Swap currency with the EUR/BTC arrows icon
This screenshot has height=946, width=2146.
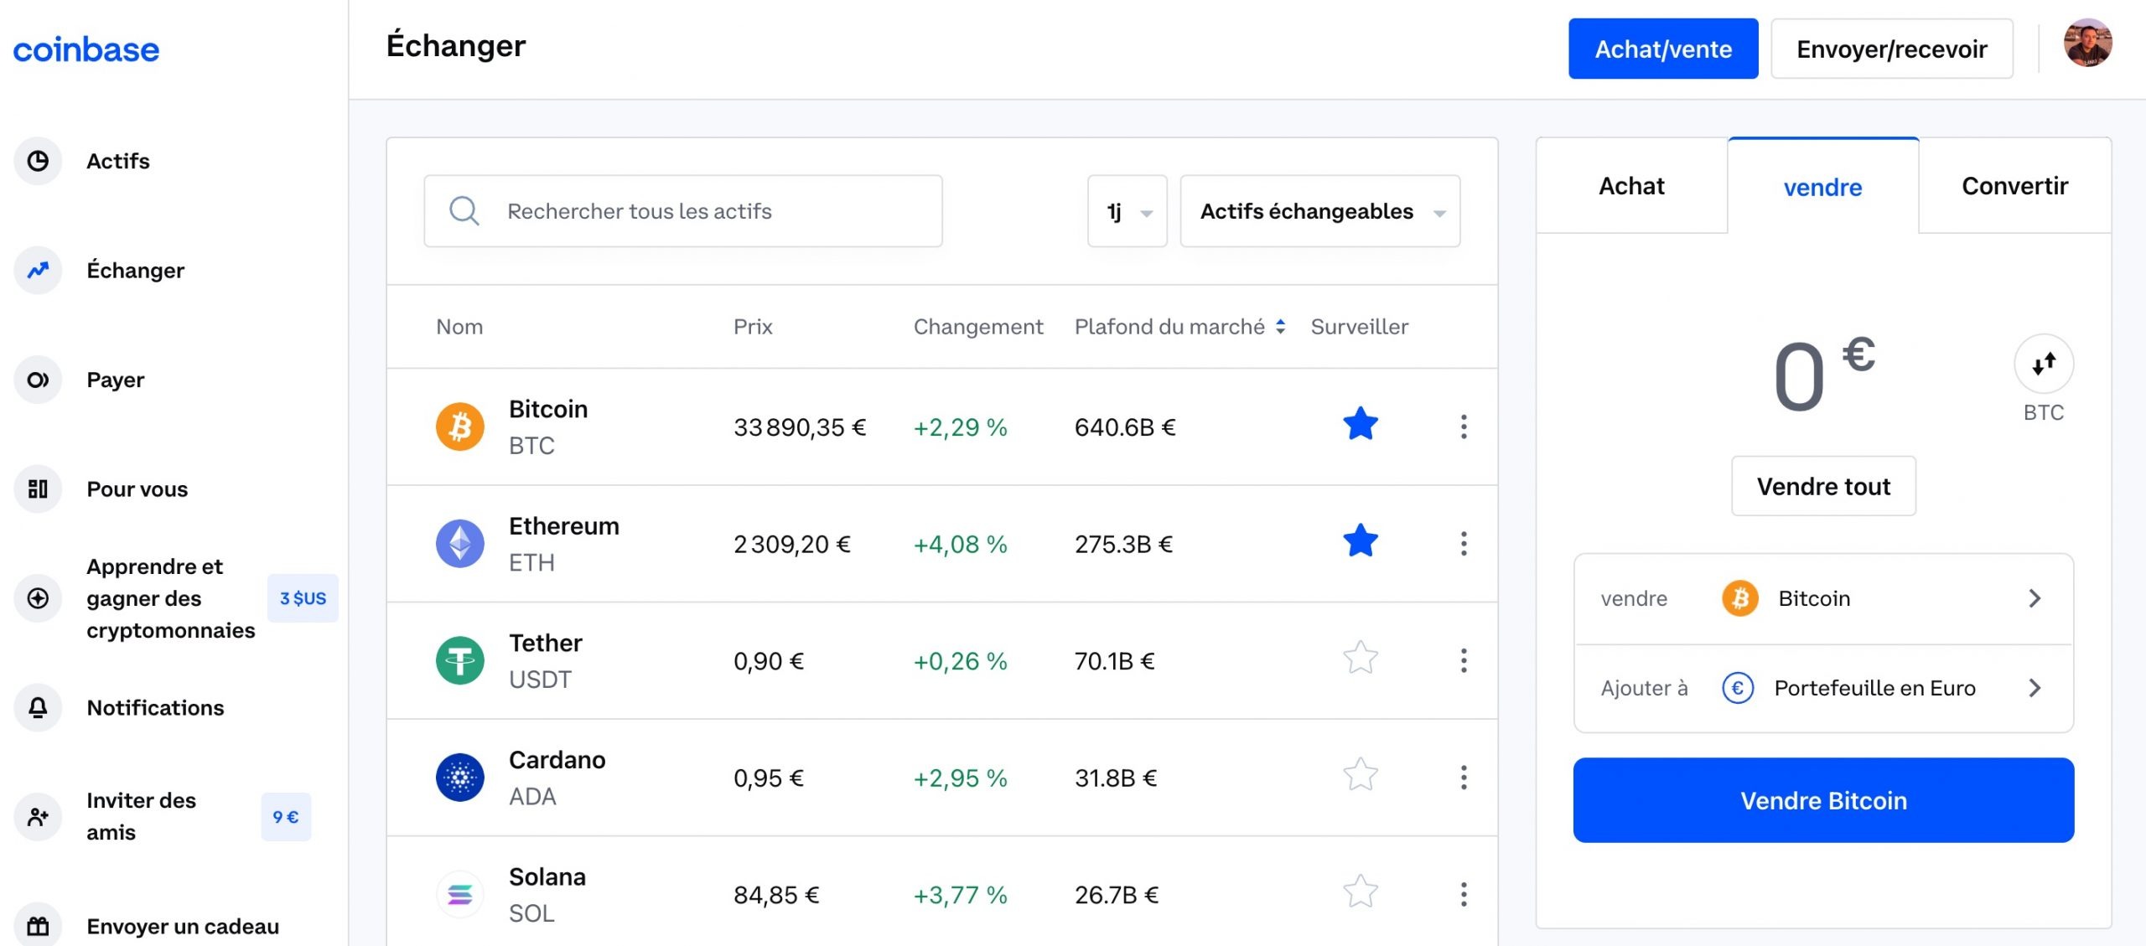2044,364
